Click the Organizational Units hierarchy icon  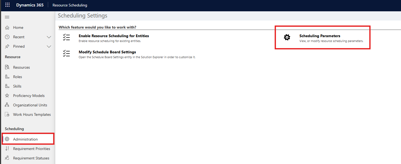click(7, 105)
